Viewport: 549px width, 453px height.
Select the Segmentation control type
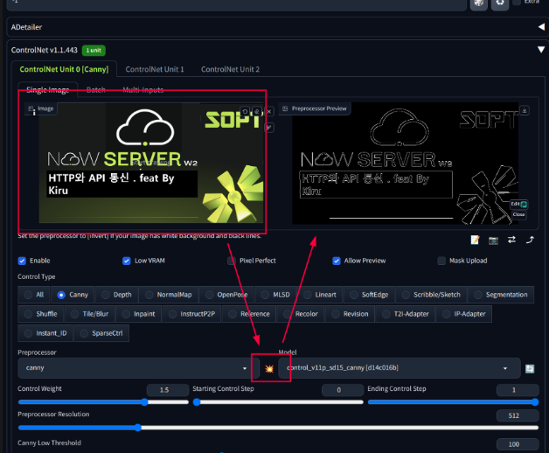[501, 295]
